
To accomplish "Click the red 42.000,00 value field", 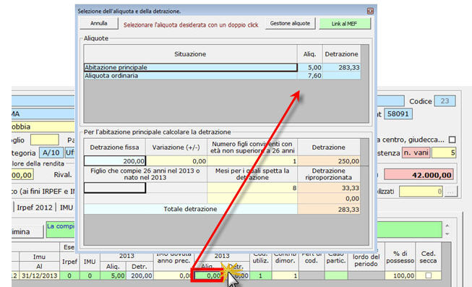I will 419,175.
